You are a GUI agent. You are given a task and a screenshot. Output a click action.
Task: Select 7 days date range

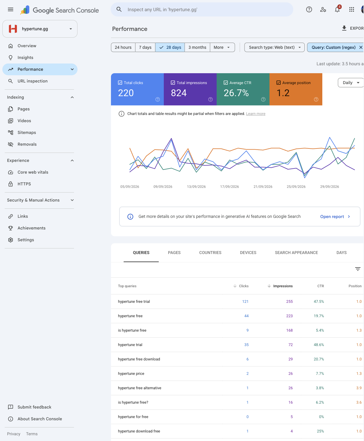(x=145, y=47)
